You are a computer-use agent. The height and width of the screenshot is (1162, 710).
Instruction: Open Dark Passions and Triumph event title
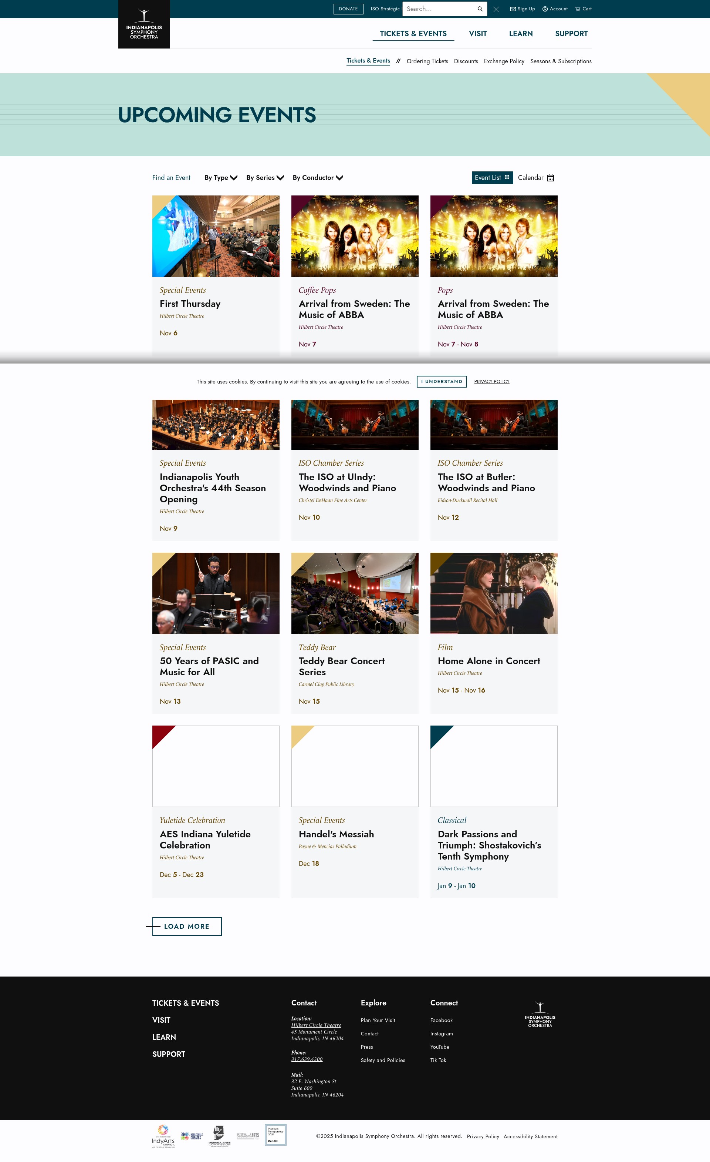click(490, 845)
